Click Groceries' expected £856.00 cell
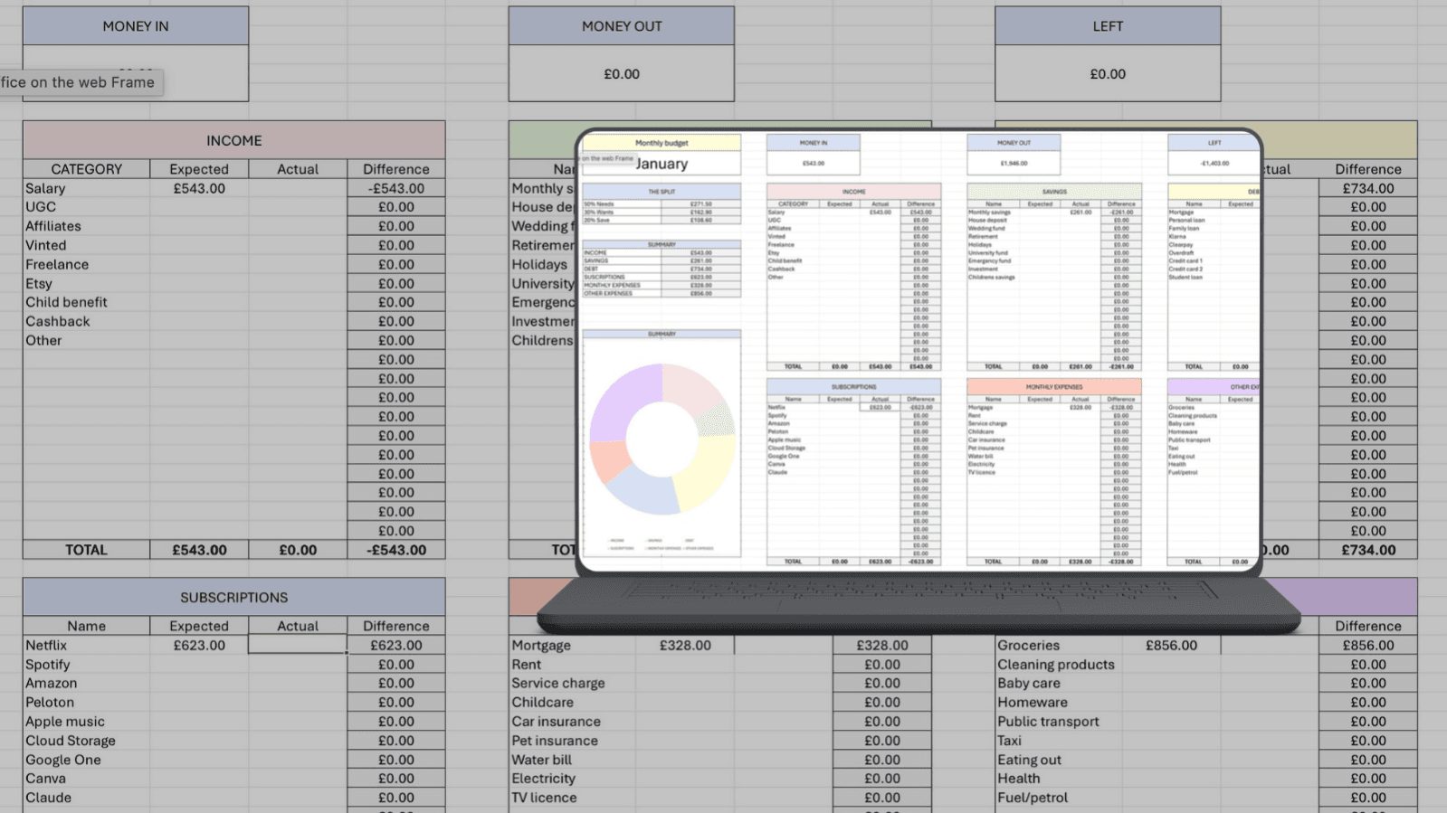 click(1171, 645)
